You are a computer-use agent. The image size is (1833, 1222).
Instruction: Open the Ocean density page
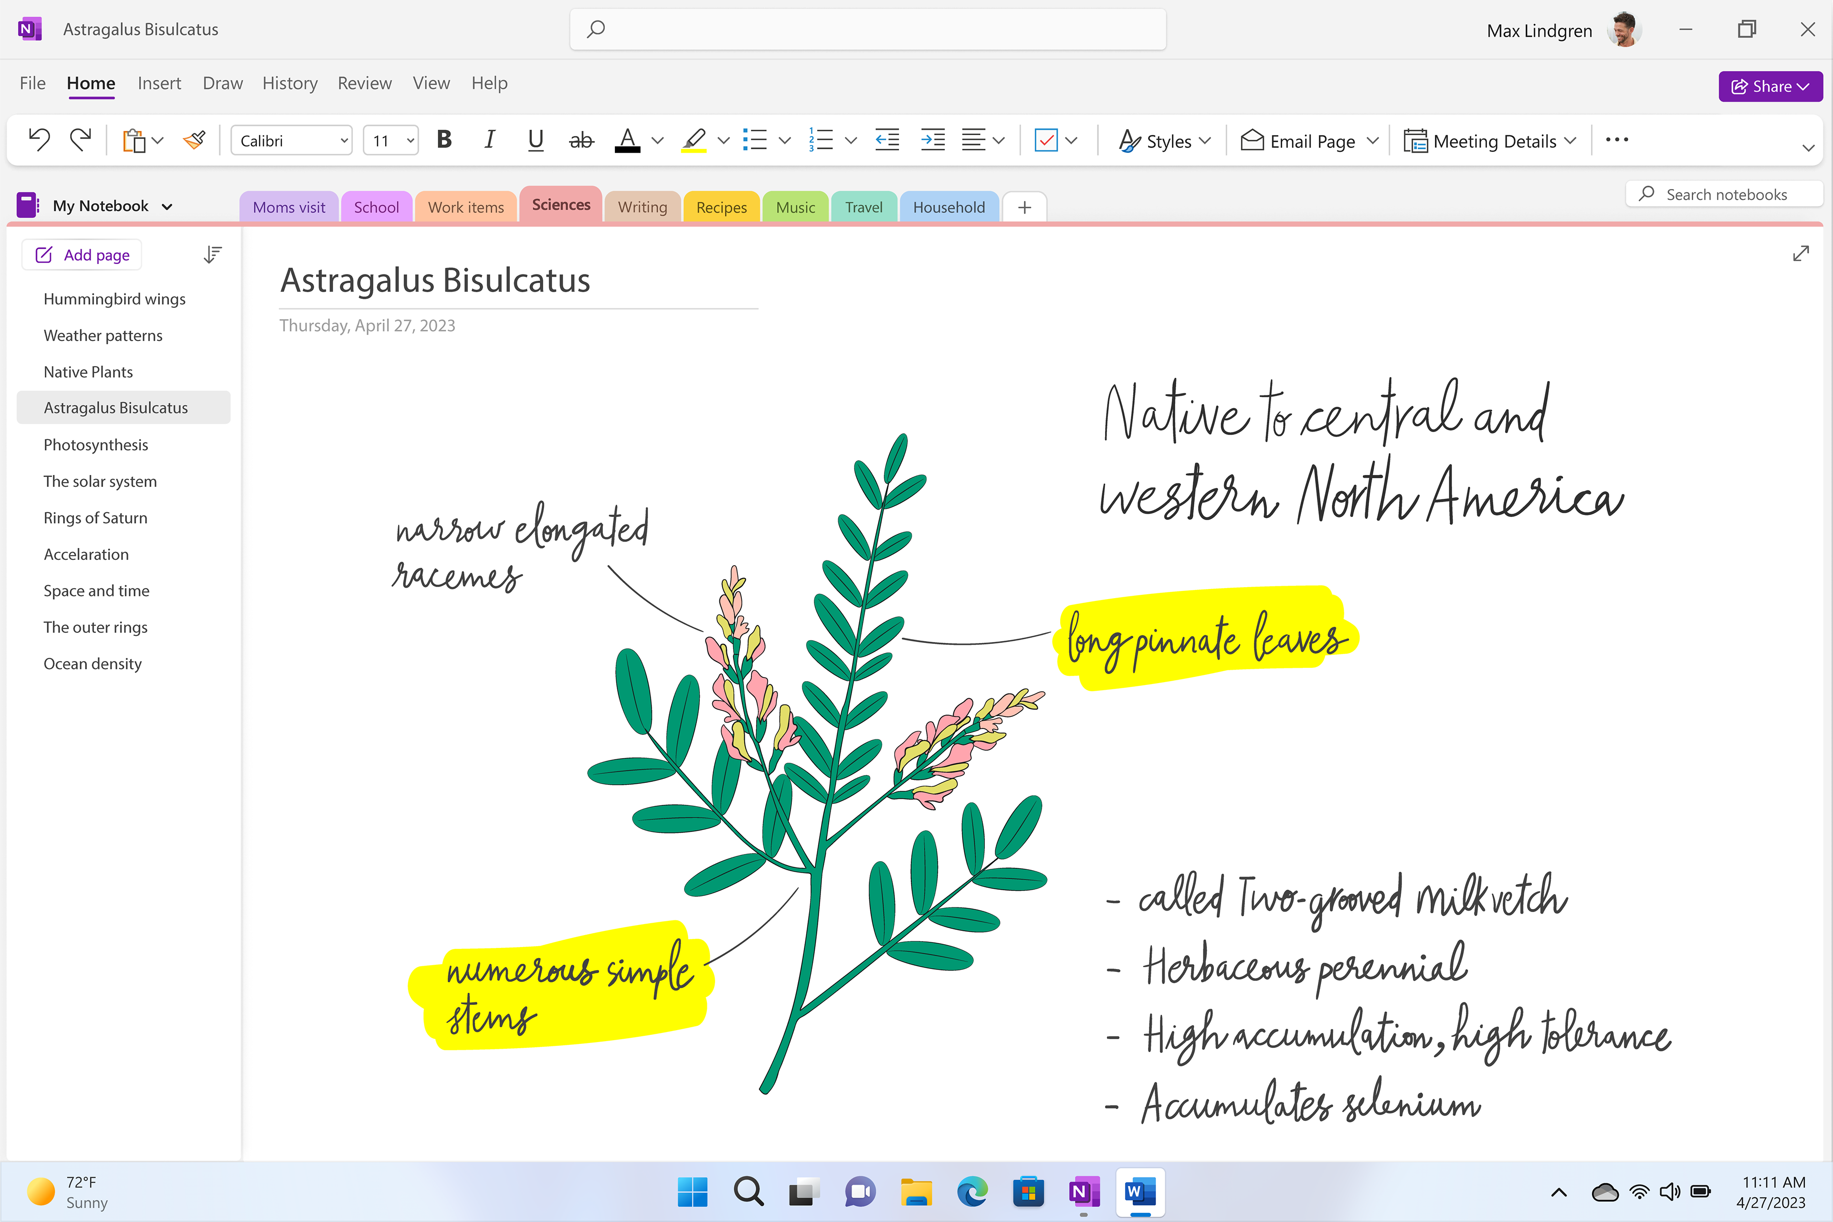click(x=93, y=663)
